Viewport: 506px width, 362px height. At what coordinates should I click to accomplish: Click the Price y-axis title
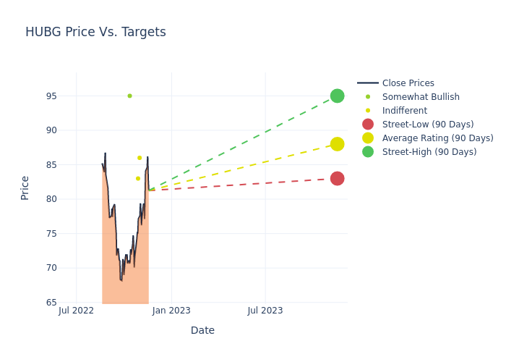(25, 188)
